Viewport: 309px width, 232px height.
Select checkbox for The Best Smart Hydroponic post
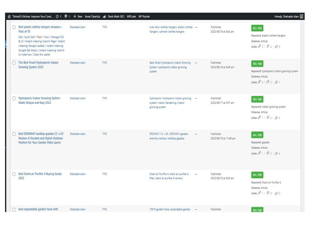tap(14, 63)
